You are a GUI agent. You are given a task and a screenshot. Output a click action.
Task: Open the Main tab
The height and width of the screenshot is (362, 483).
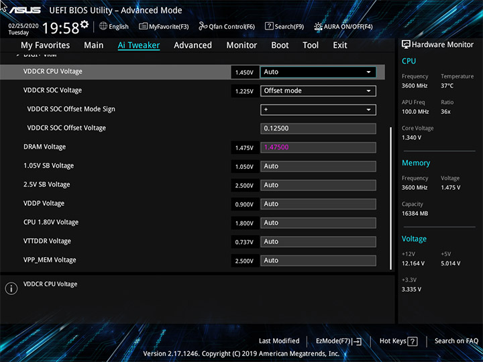(94, 46)
